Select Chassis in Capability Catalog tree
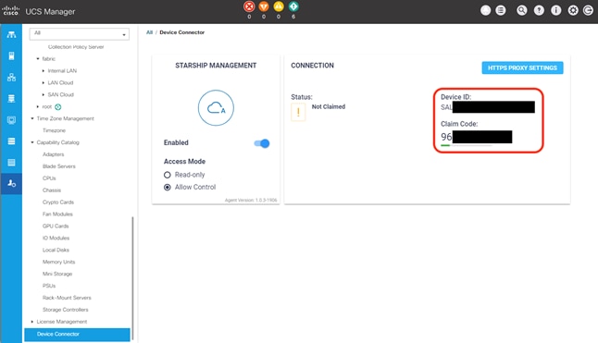The width and height of the screenshot is (598, 343). 52,190
